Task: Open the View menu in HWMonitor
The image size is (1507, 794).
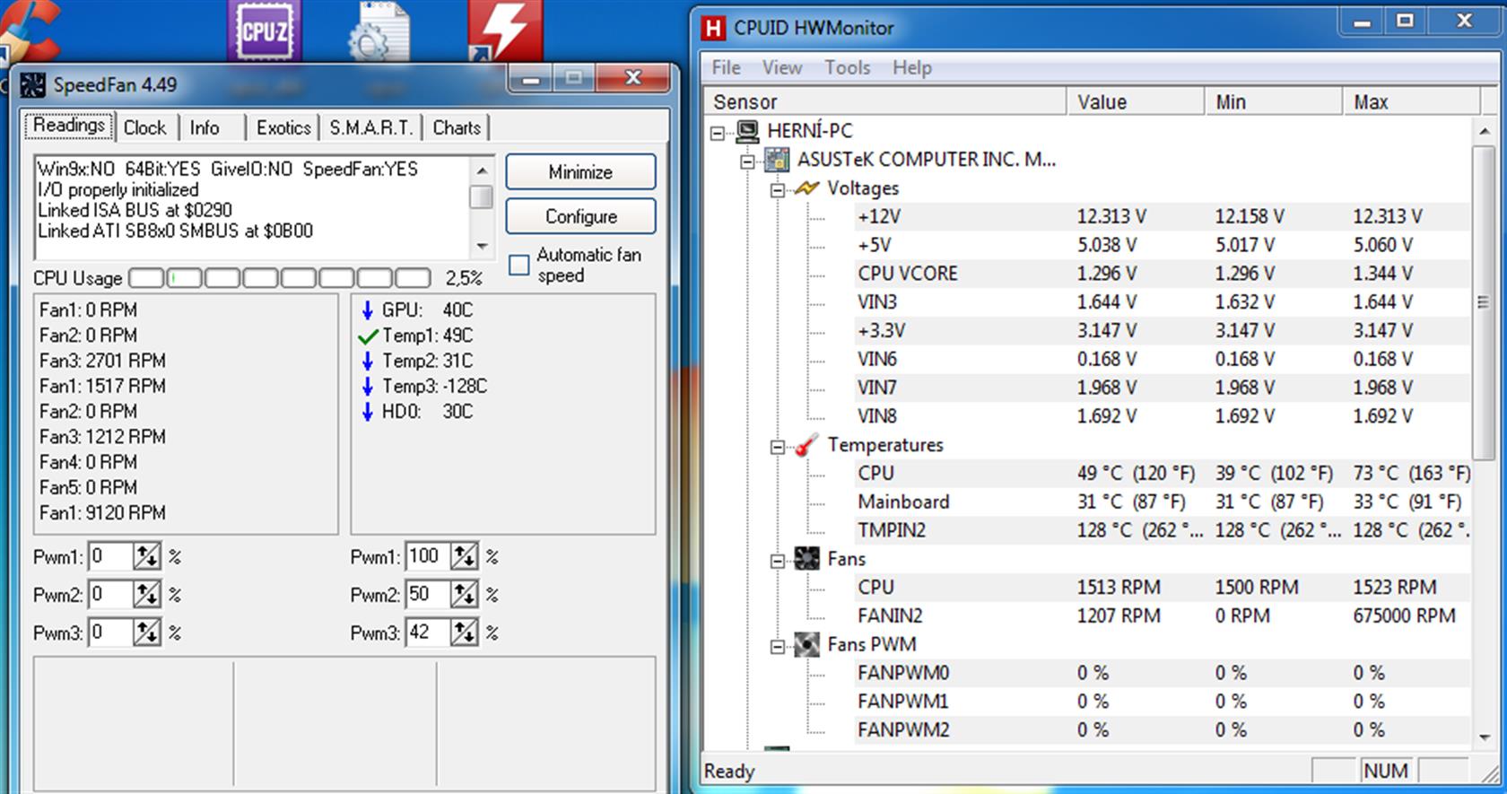Action: point(781,67)
